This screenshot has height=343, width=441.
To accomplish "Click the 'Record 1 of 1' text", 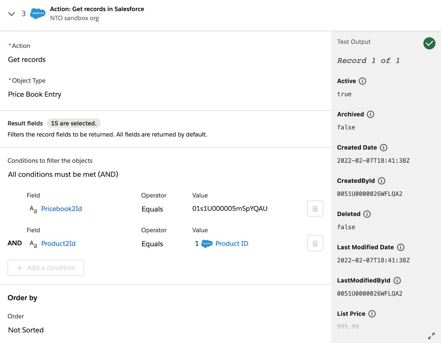I will click(369, 60).
